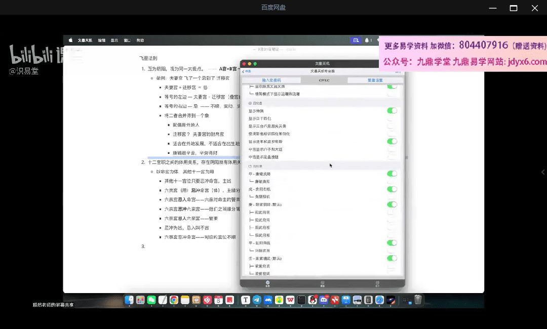The image size is (547, 329).
Task: Select the middle tab in bottom tab bar
Action: pyautogui.click(x=322, y=283)
